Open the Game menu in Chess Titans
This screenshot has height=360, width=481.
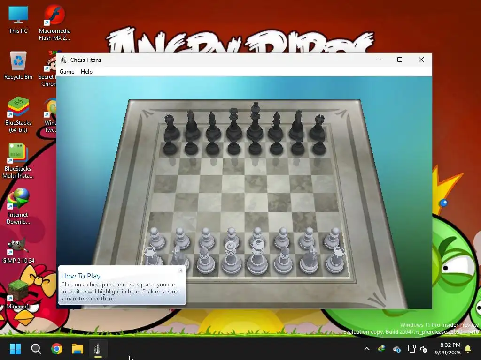[x=67, y=72]
